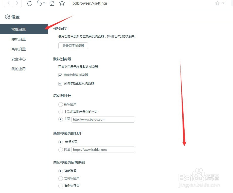Screen dimensions: 233x193
Task: Refresh the settings page
Action: click(x=29, y=4)
